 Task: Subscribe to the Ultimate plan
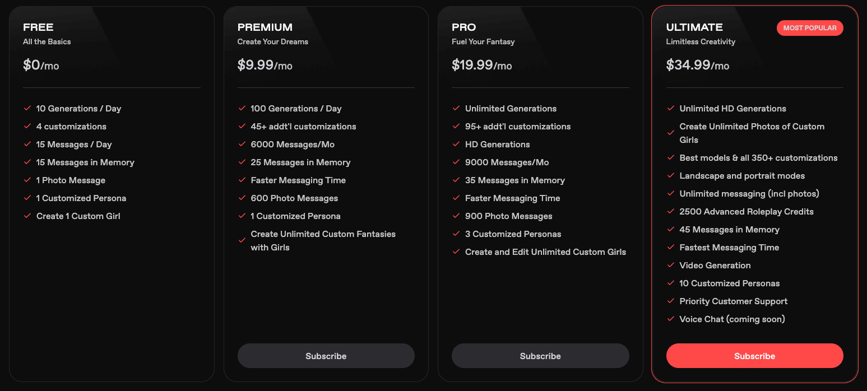click(754, 356)
